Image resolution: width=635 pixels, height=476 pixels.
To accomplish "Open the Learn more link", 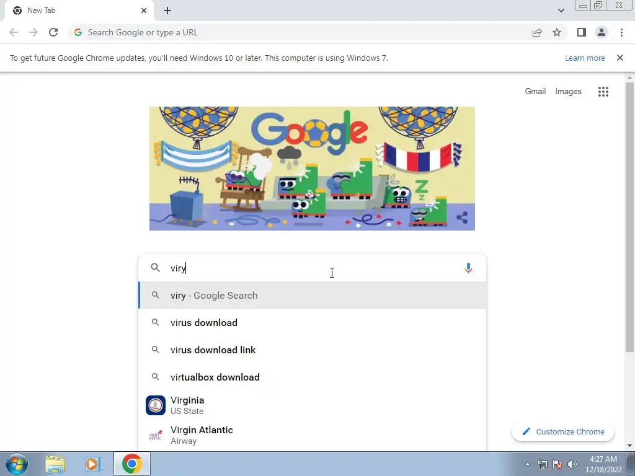I will (585, 58).
